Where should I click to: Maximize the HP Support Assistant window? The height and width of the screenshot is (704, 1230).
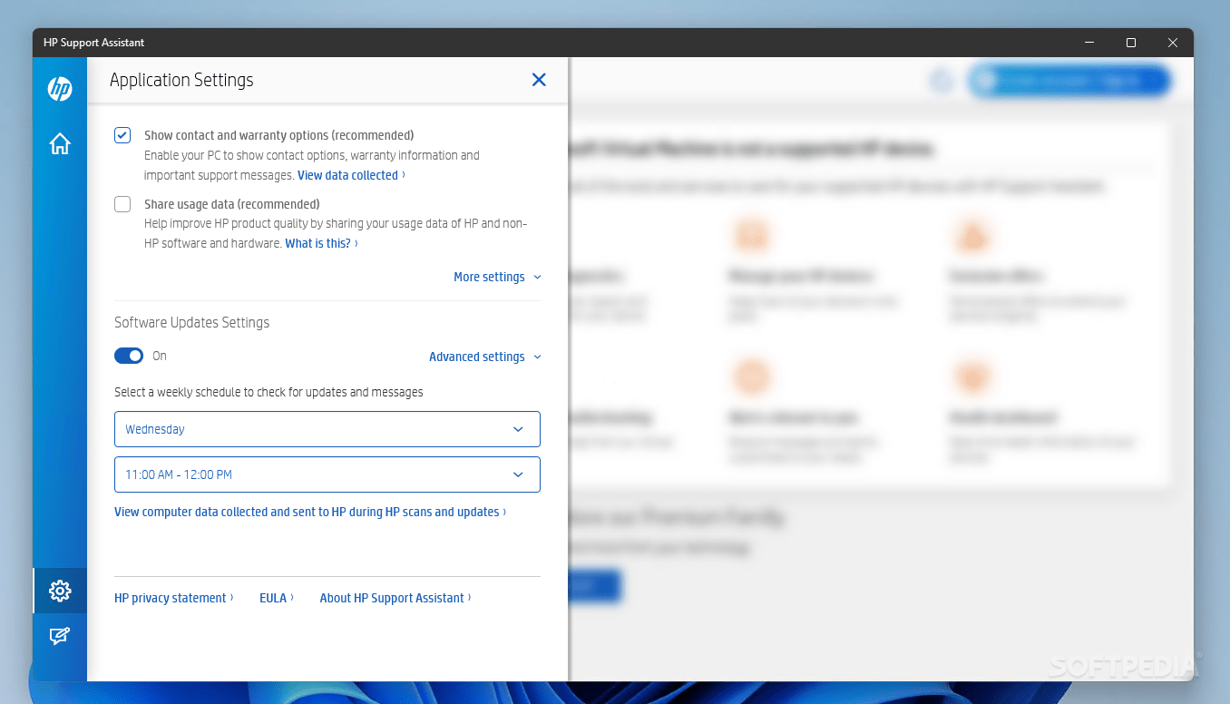click(1131, 43)
